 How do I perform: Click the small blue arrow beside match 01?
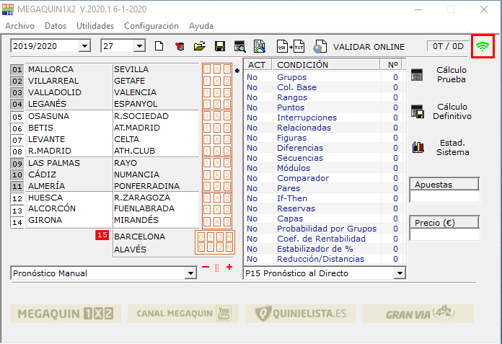click(x=237, y=71)
